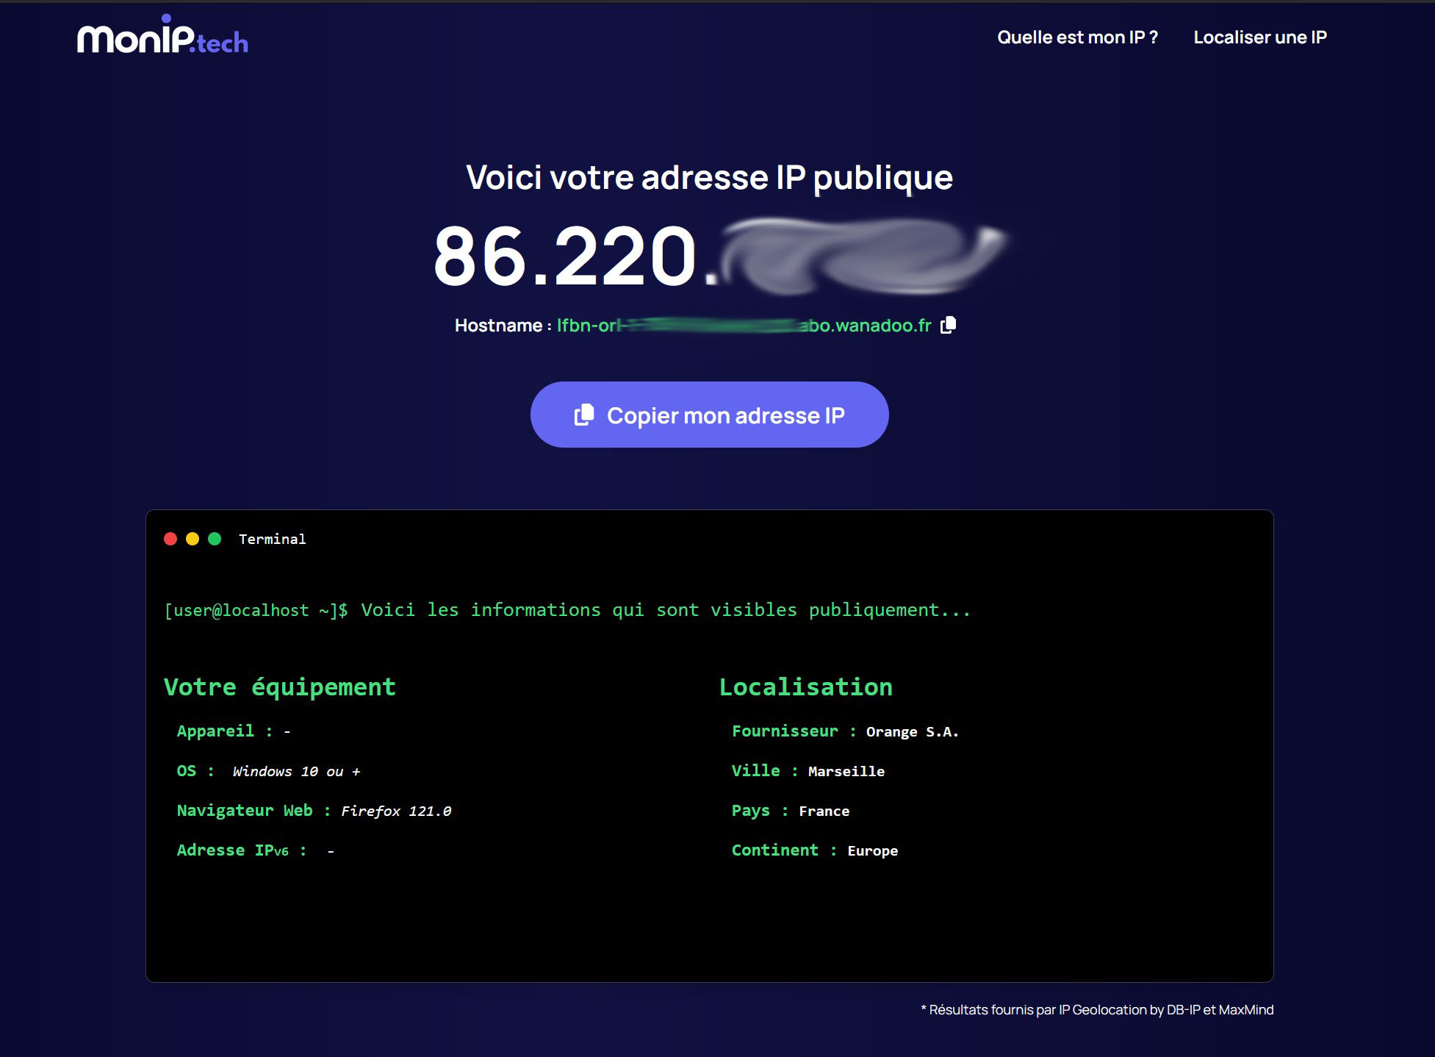Click the 'Localisation' section heading
1435x1057 pixels.
pos(805,687)
